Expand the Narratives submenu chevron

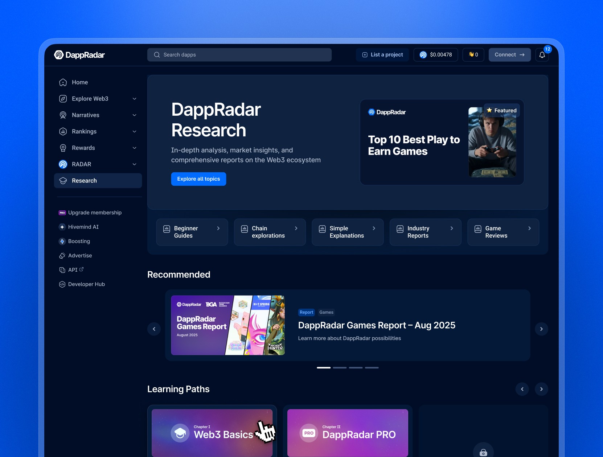135,115
